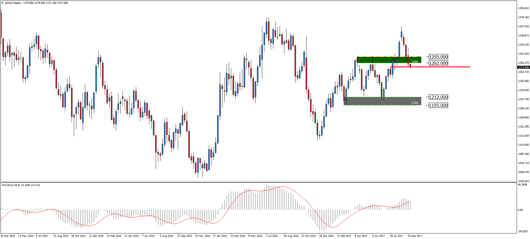Click the green resistance zone rectangle

click(389, 60)
